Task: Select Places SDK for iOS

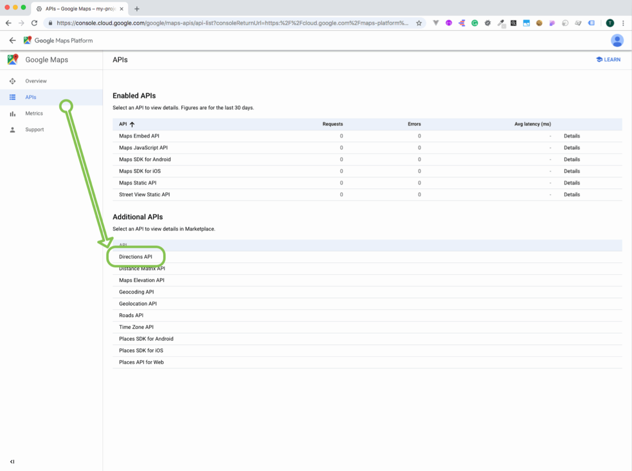Action: (367, 351)
